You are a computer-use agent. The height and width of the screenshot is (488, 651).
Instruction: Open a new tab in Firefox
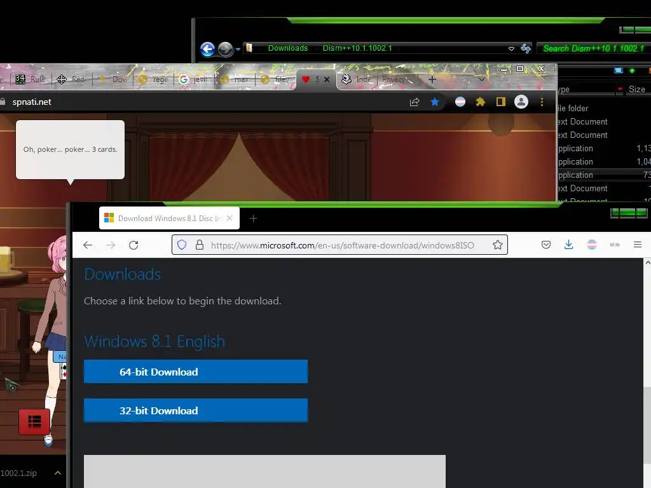click(253, 219)
